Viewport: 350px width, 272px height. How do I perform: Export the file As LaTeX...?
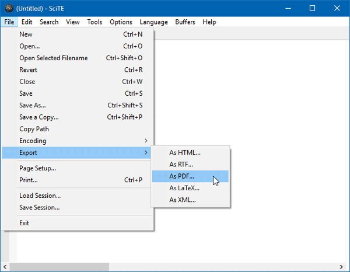(190, 189)
